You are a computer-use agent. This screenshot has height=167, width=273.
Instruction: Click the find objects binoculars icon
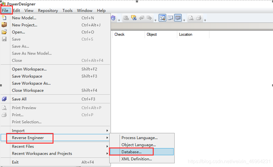click(133, 18)
